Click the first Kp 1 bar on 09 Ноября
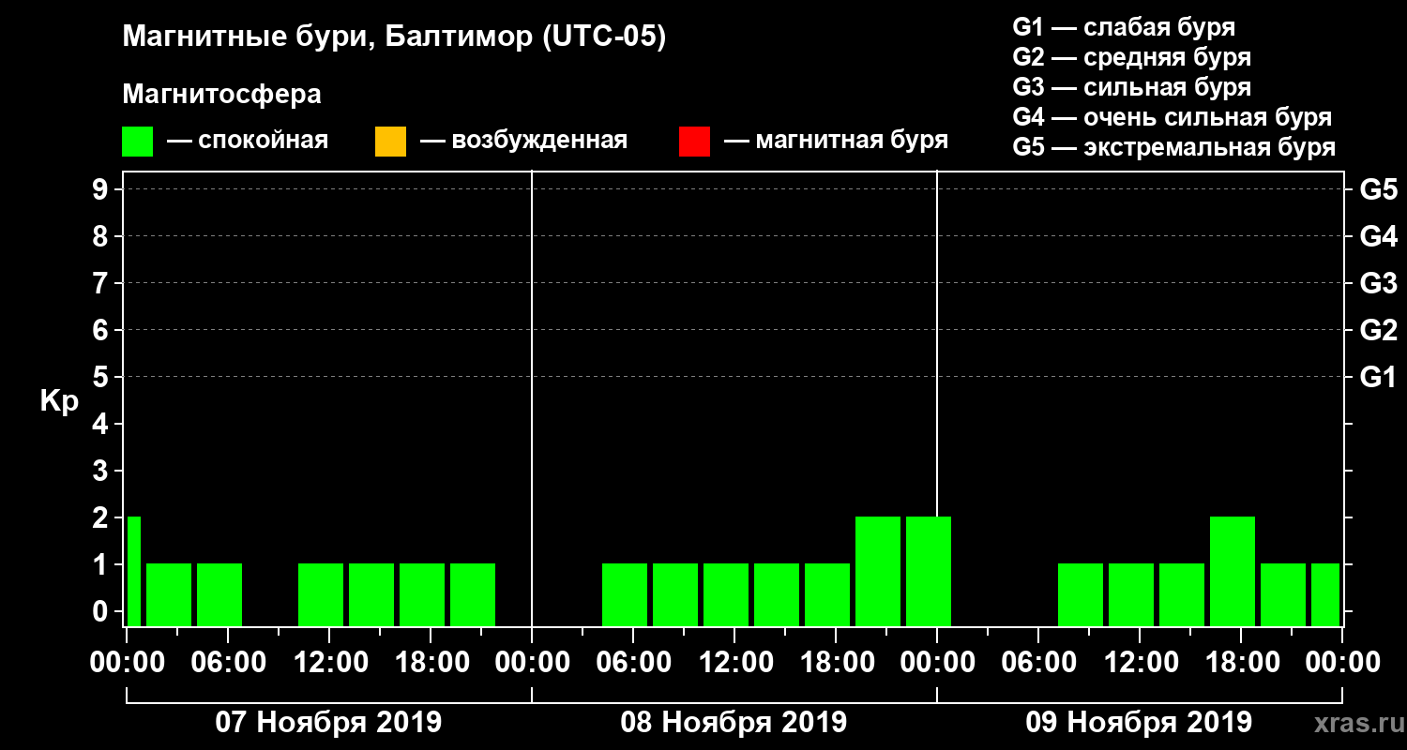 (x=1081, y=594)
